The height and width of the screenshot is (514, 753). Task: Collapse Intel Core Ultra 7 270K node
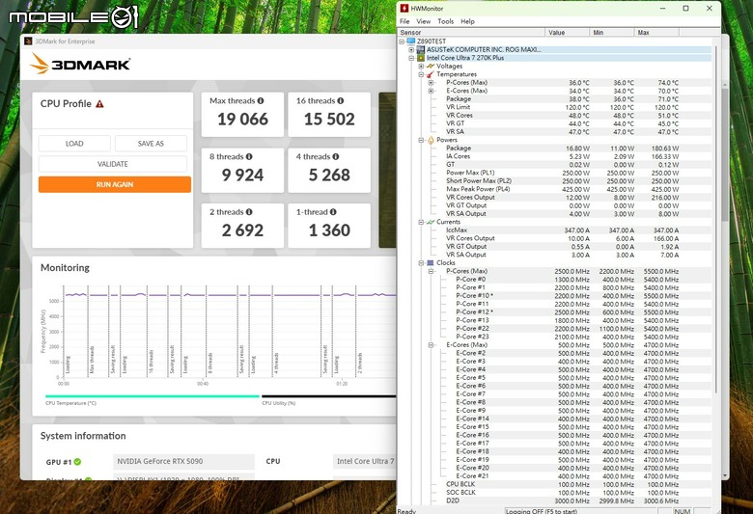[411, 58]
